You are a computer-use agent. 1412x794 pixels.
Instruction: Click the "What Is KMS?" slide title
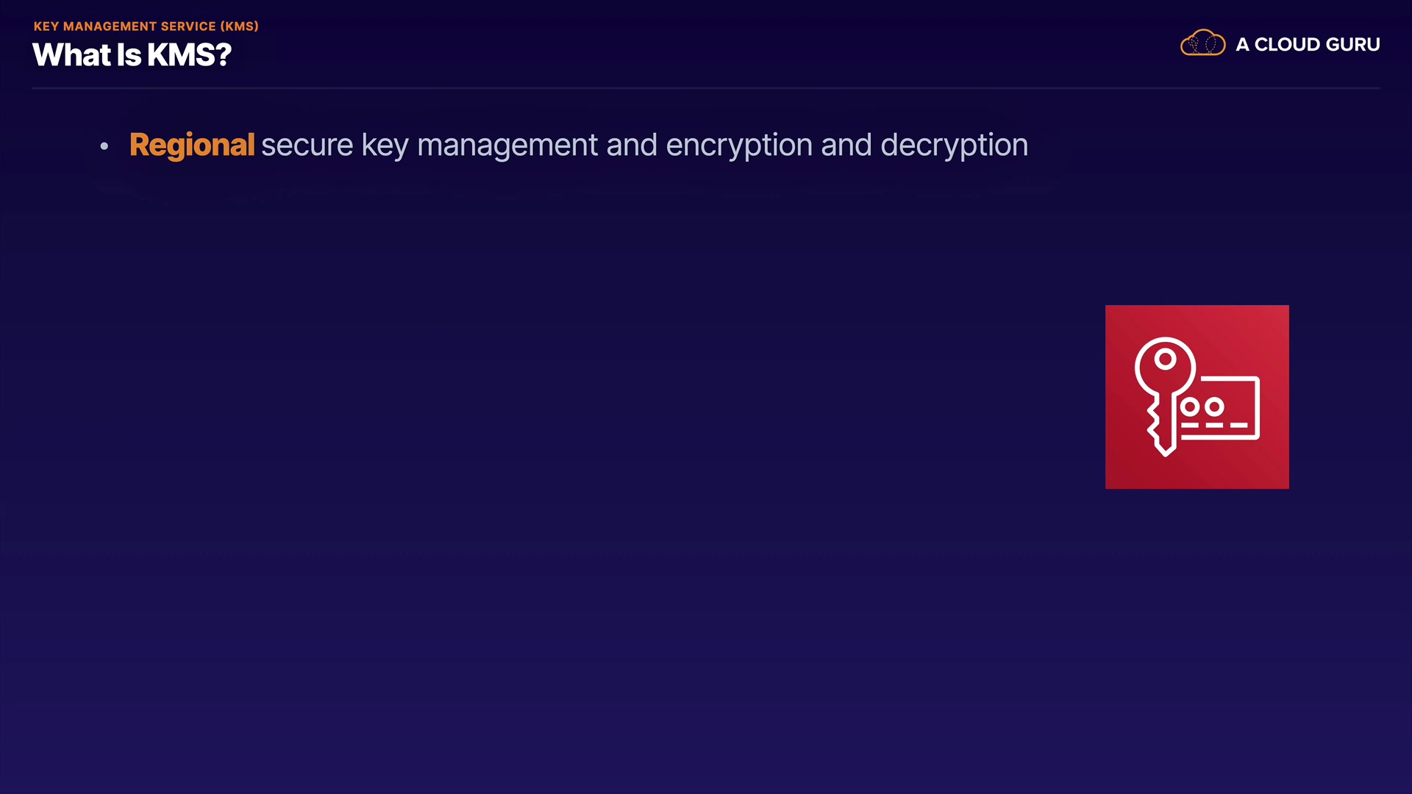click(132, 55)
